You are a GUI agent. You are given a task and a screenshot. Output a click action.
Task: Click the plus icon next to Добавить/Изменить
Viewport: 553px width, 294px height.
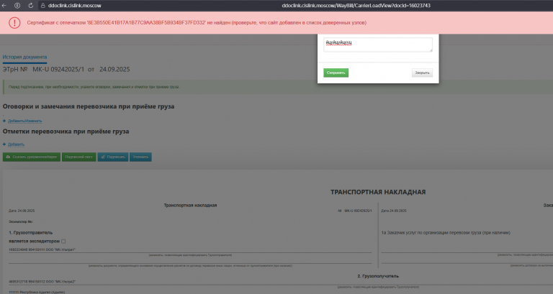(x=4, y=121)
